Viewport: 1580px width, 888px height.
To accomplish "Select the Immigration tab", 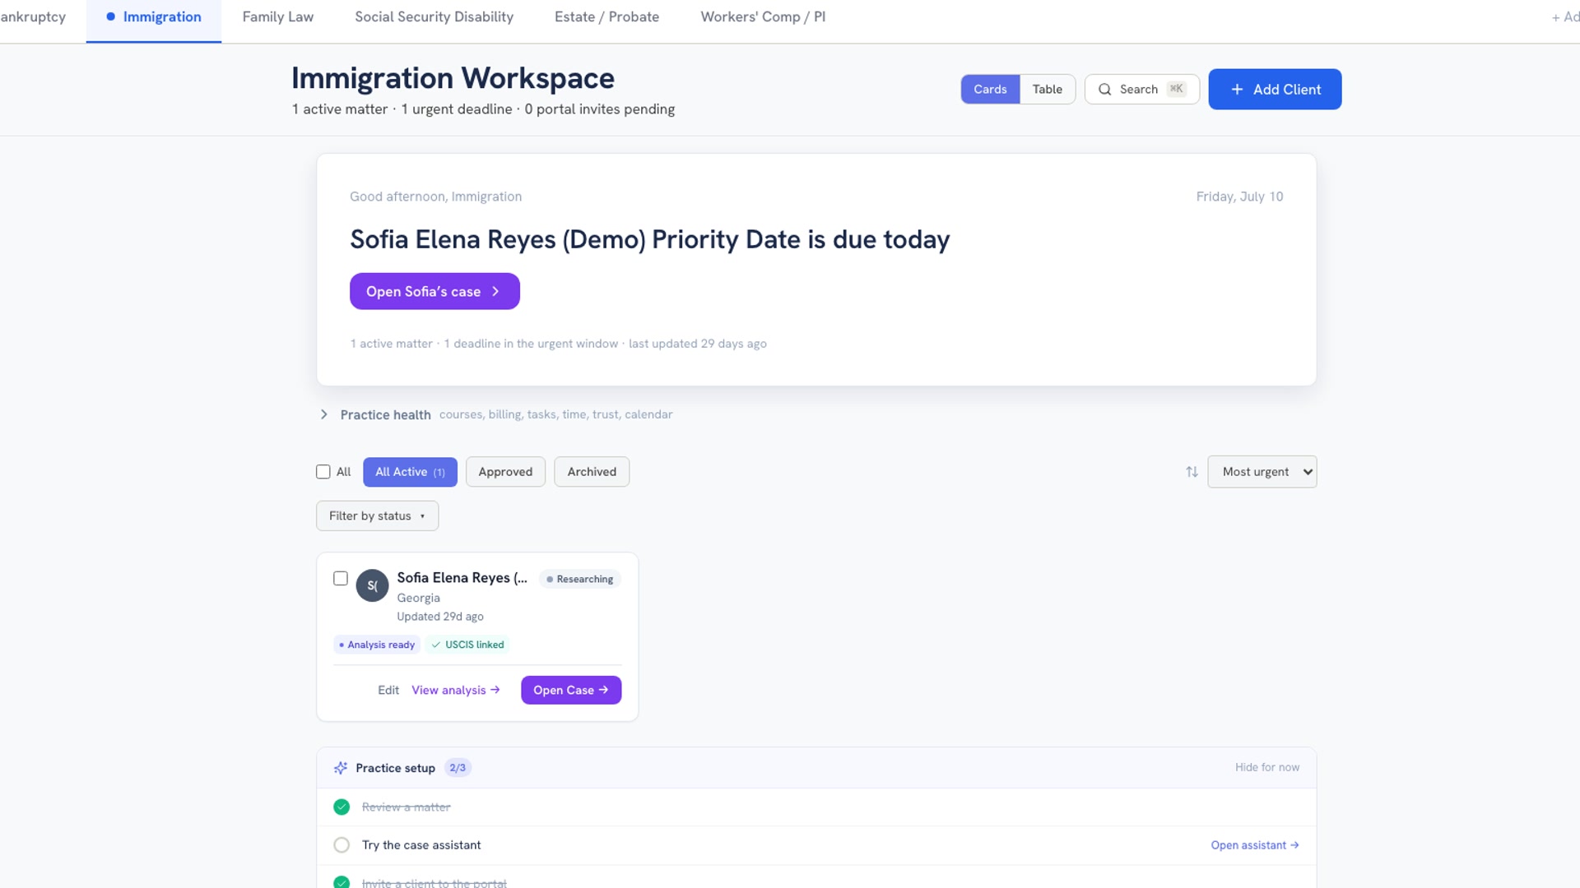I will [x=154, y=17].
